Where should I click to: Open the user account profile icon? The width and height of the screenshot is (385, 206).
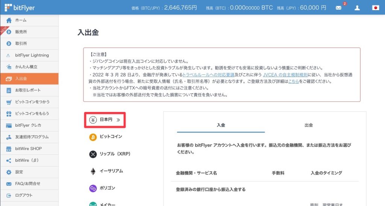(x=357, y=8)
